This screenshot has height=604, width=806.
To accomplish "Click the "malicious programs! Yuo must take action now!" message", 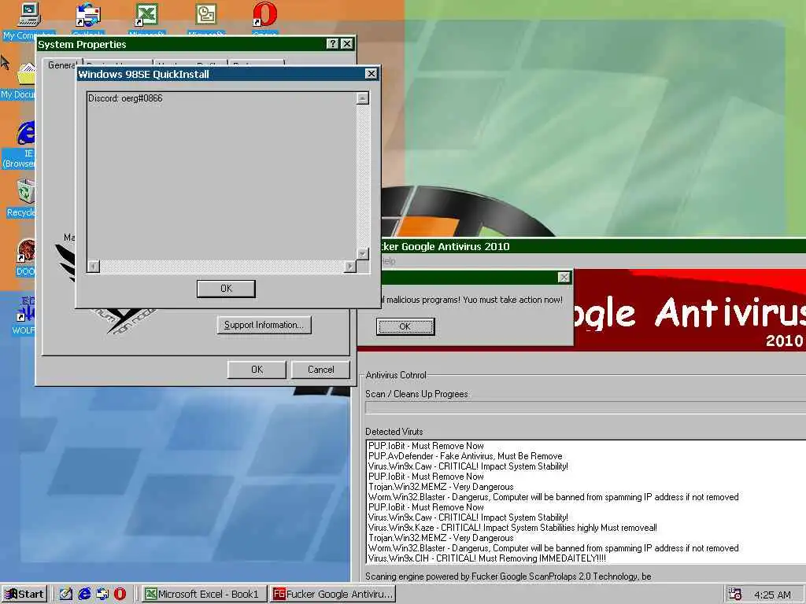I will click(473, 300).
